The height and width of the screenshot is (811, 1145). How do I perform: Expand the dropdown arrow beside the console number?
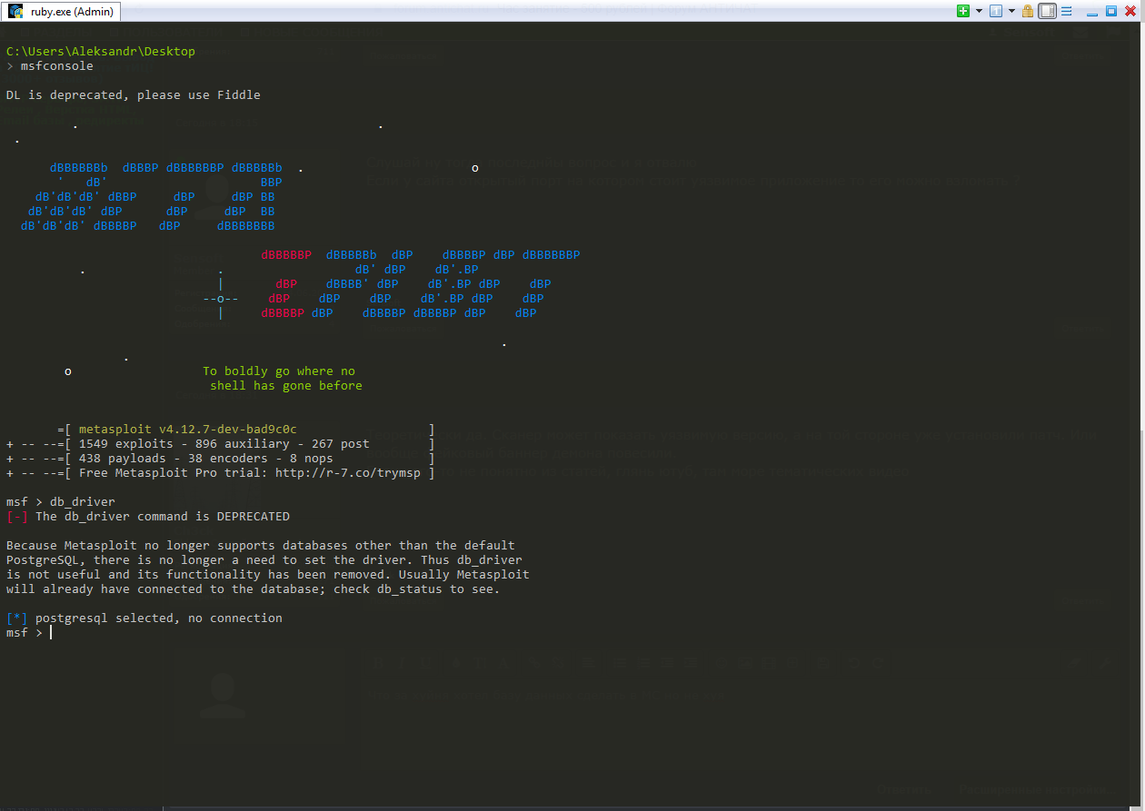click(1011, 11)
